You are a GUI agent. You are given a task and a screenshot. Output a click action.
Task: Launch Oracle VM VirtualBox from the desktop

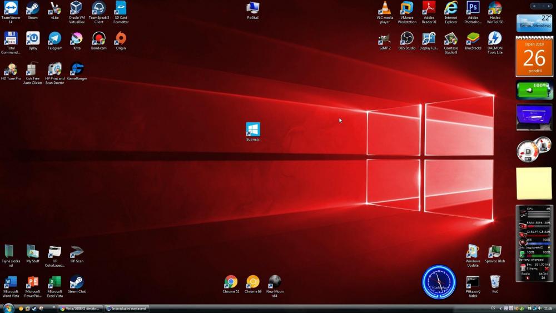coord(77,8)
